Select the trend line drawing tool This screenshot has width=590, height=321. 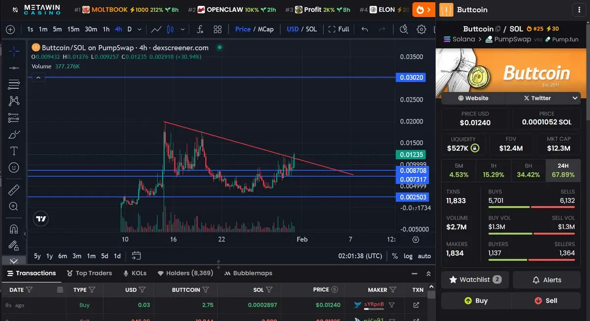(x=14, y=68)
